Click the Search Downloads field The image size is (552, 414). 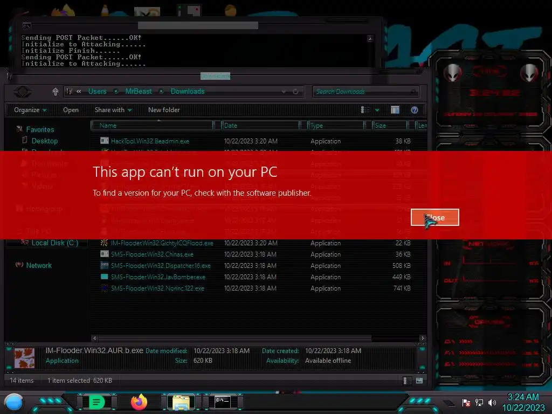[x=365, y=92]
